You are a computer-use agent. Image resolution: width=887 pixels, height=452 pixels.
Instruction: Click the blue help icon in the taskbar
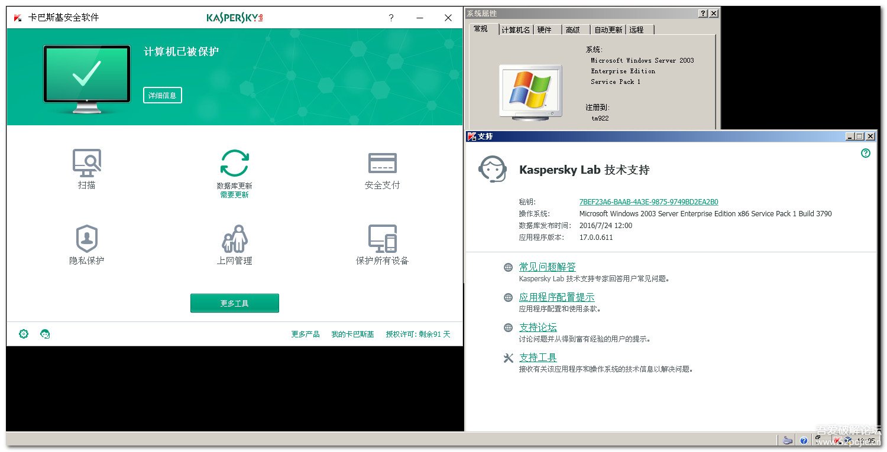(804, 440)
